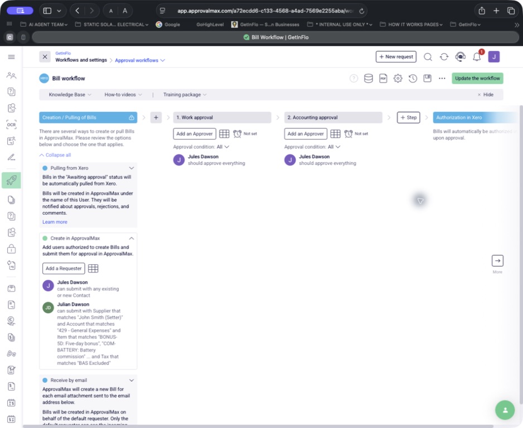Click the database stack icon in workflow toolbar
This screenshot has width=523, height=428.
tap(368, 79)
